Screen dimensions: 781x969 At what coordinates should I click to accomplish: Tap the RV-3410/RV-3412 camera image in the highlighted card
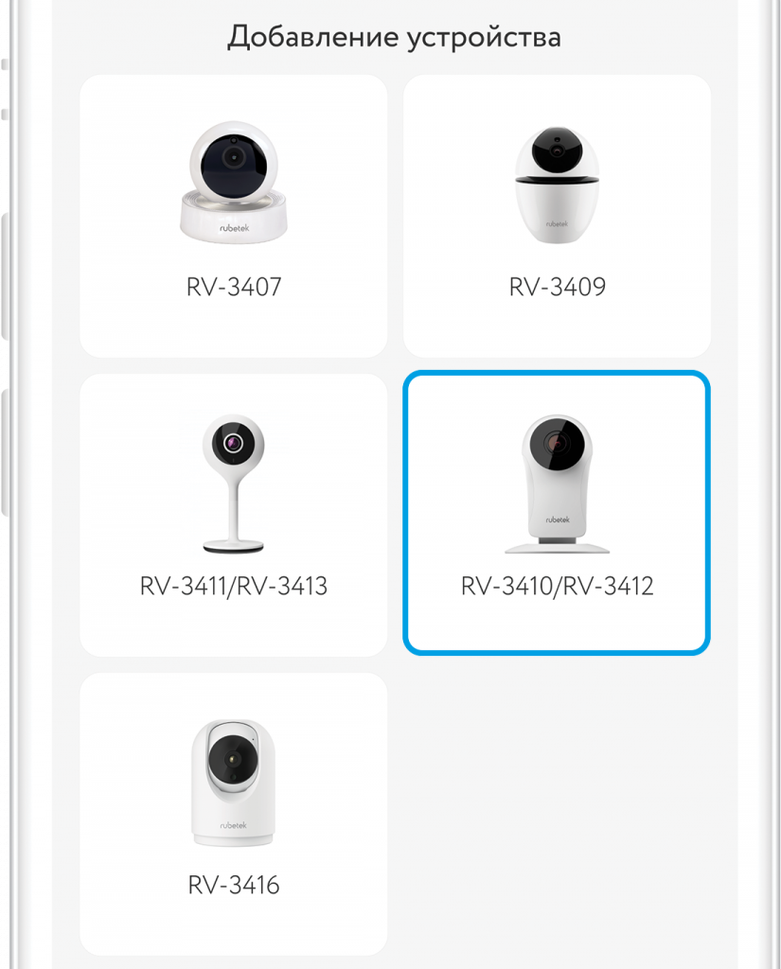click(558, 484)
